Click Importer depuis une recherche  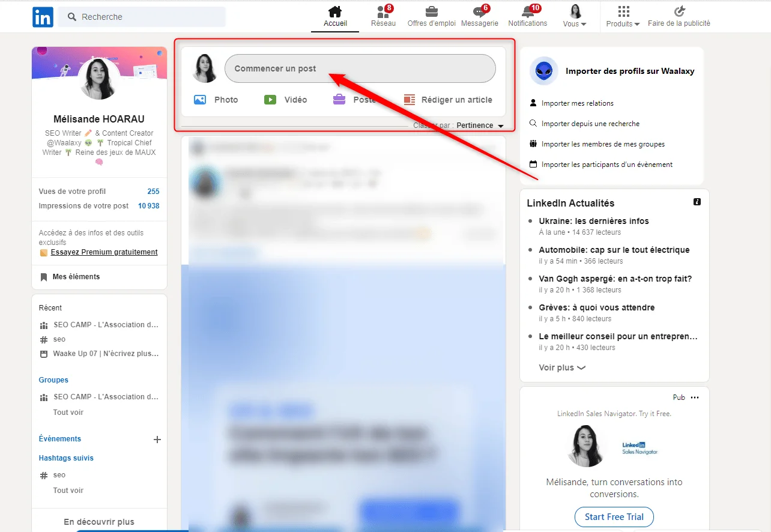(584, 124)
